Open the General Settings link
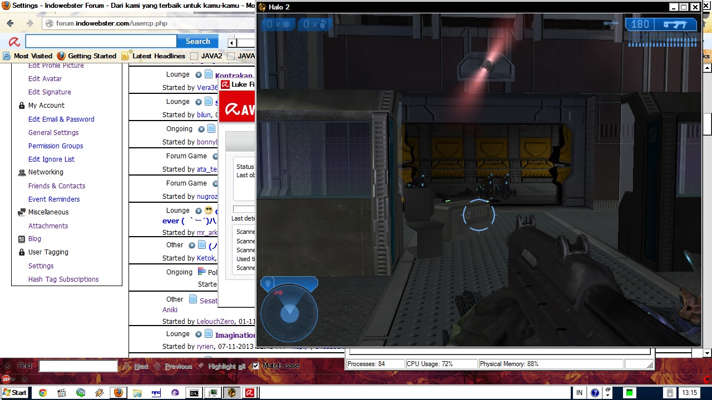 [53, 133]
